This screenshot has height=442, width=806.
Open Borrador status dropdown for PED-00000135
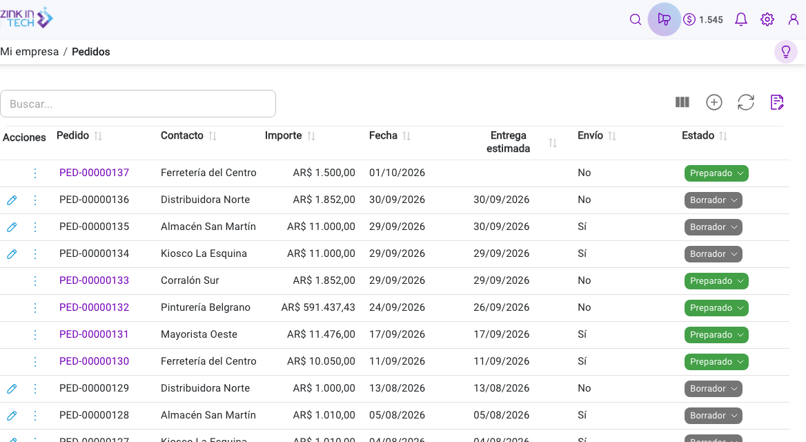[x=713, y=227]
